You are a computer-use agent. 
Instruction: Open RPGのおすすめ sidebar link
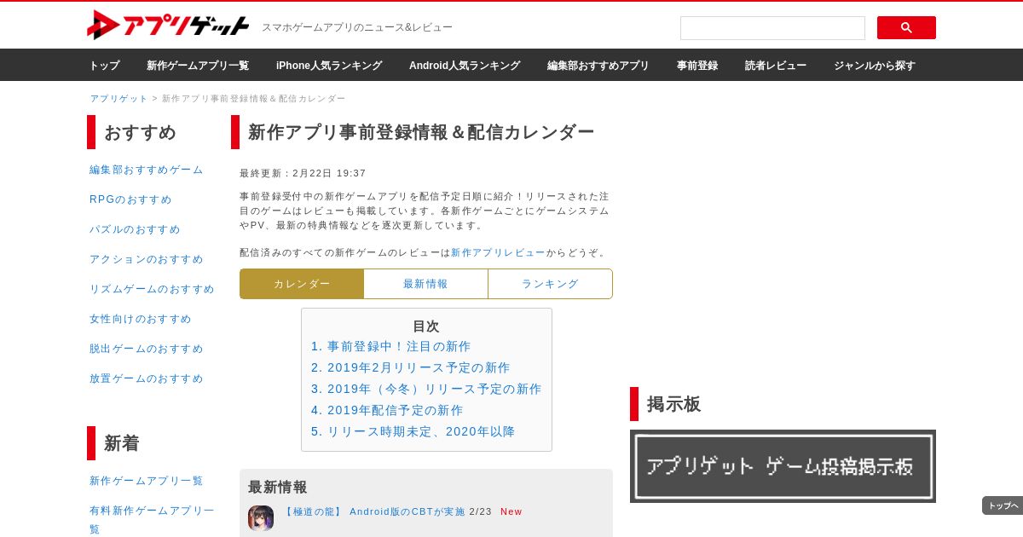coord(130,199)
